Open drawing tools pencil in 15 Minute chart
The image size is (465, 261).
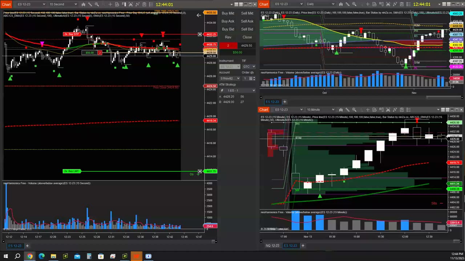pyautogui.click(x=347, y=109)
